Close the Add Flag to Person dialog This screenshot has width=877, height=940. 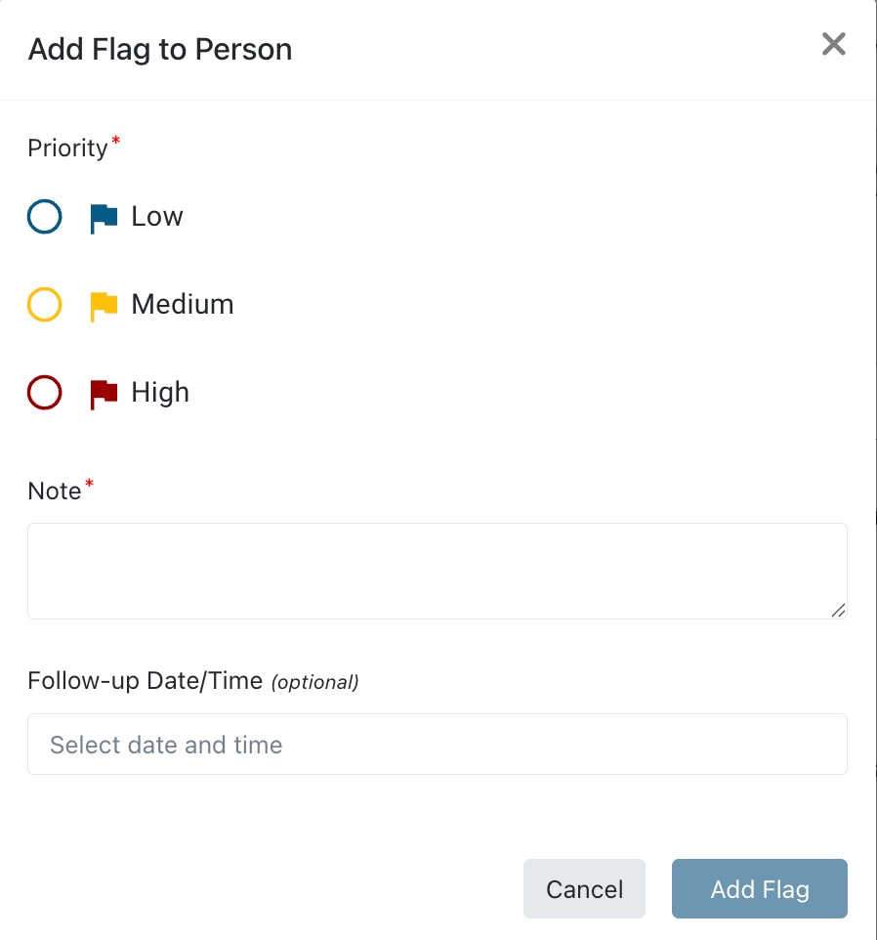(833, 44)
